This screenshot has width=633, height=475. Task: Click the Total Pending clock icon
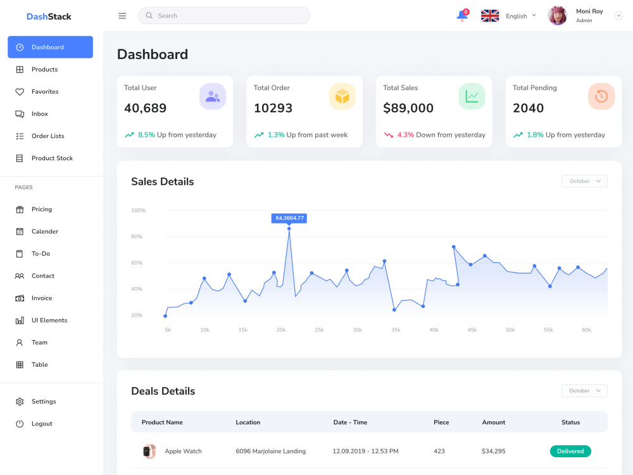(601, 96)
